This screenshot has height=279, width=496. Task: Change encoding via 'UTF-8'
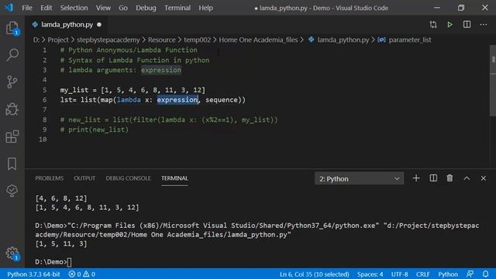point(400,274)
